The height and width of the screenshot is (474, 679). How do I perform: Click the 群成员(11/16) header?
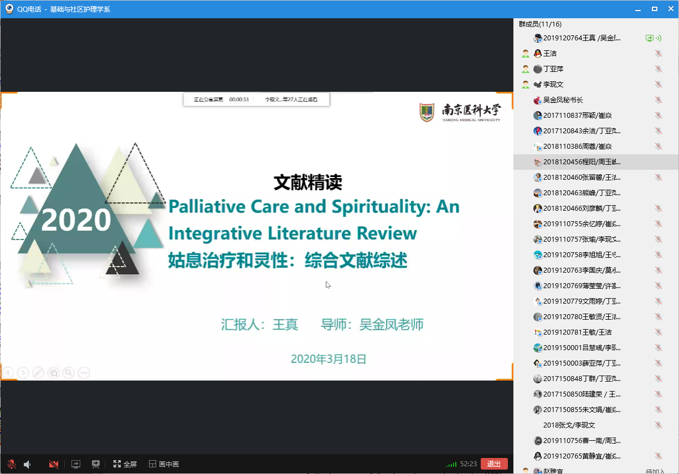pos(540,24)
